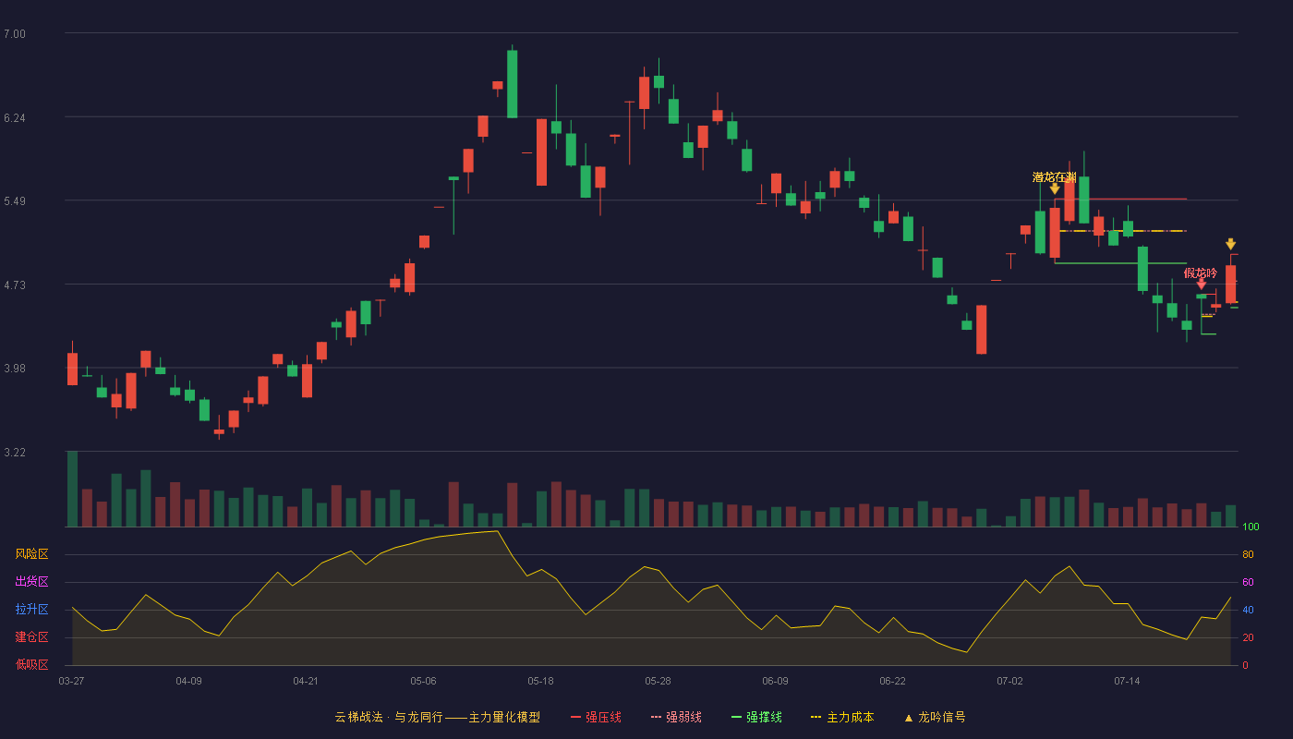1293x739 pixels.
Task: Click the 06-22 date label
Action: click(x=892, y=681)
